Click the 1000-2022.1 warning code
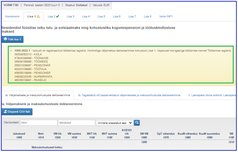 (22, 51)
